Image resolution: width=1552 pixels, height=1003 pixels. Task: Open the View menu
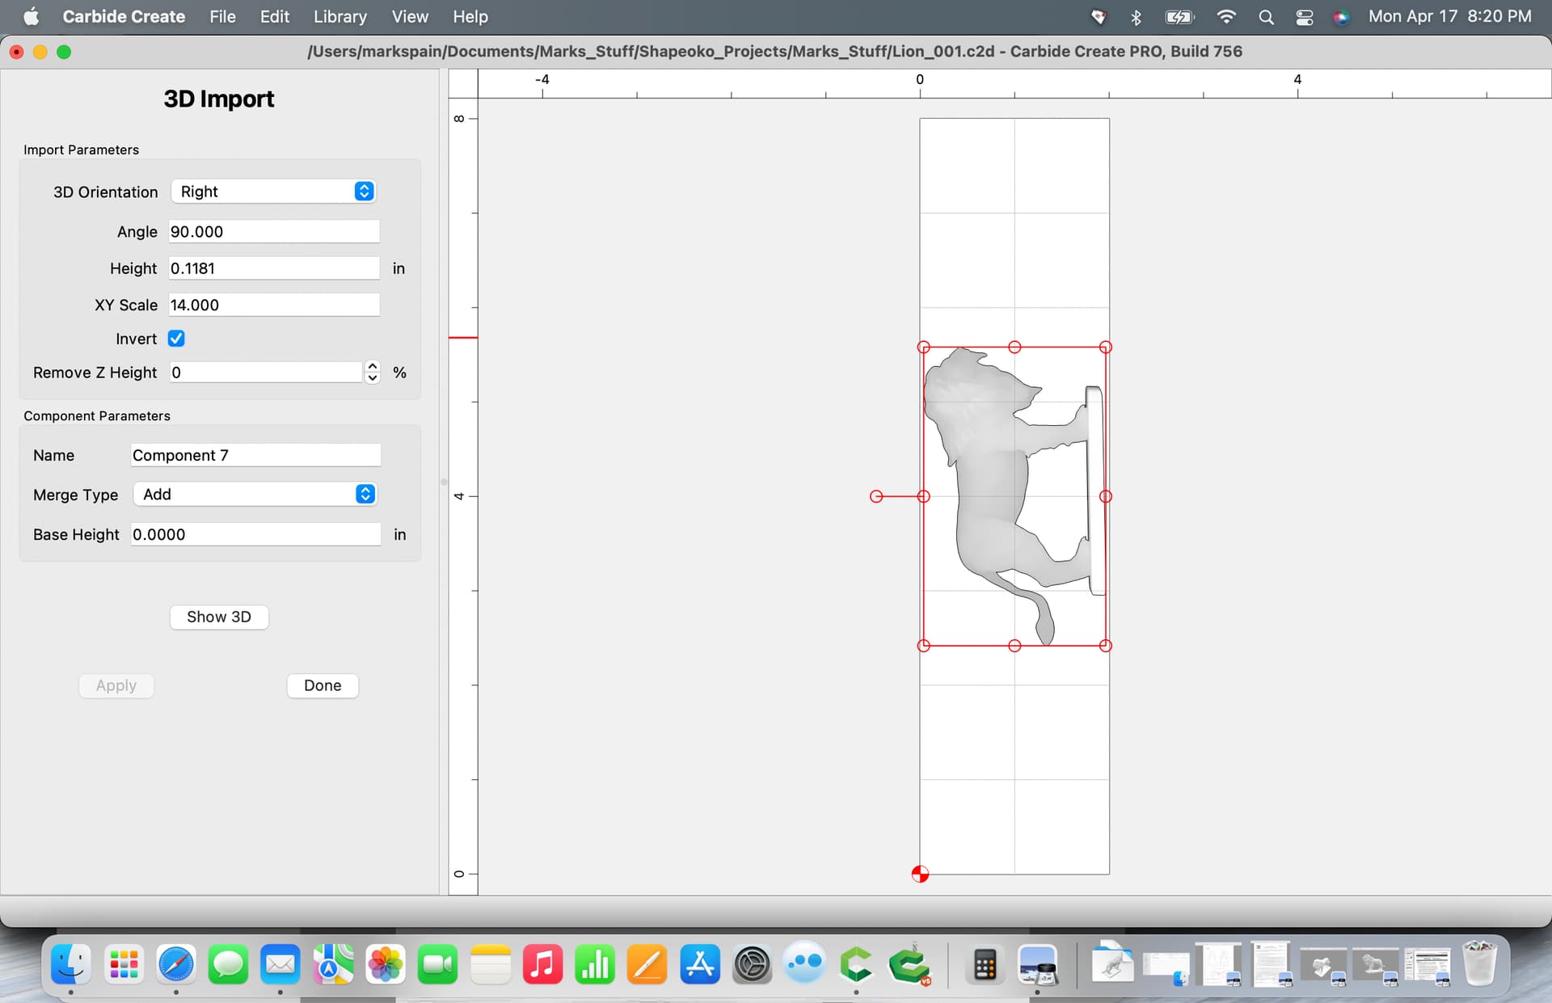click(x=410, y=16)
